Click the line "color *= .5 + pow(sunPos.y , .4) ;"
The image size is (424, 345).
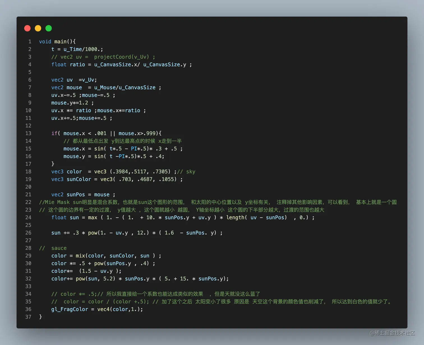103,263
